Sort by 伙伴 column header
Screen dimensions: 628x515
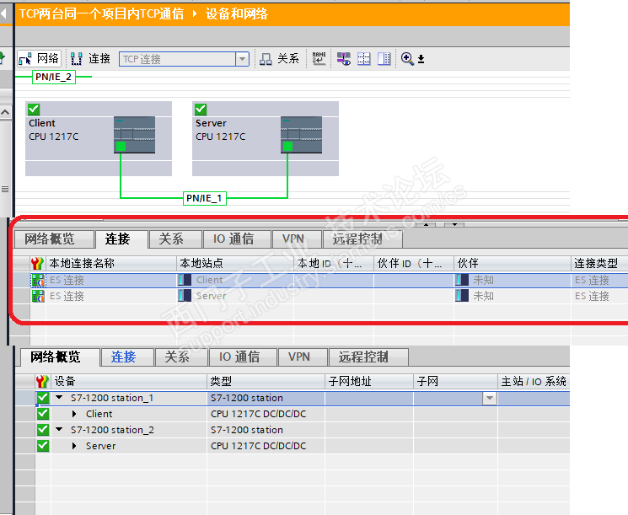[513, 263]
